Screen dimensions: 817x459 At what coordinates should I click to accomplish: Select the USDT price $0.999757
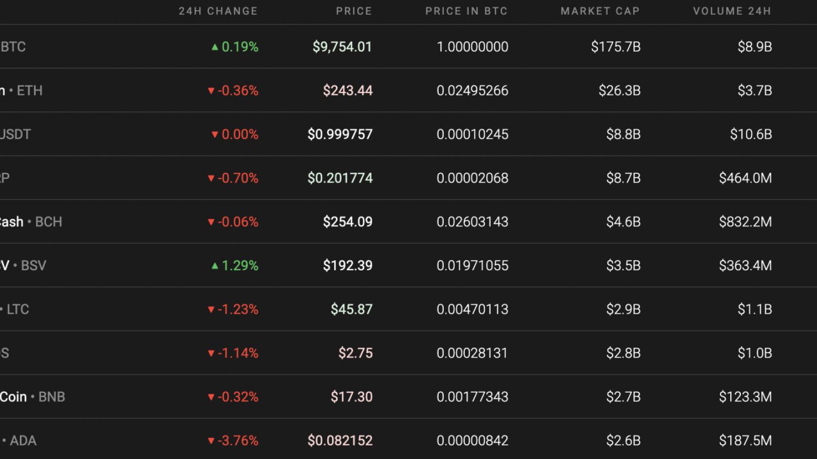(x=340, y=135)
